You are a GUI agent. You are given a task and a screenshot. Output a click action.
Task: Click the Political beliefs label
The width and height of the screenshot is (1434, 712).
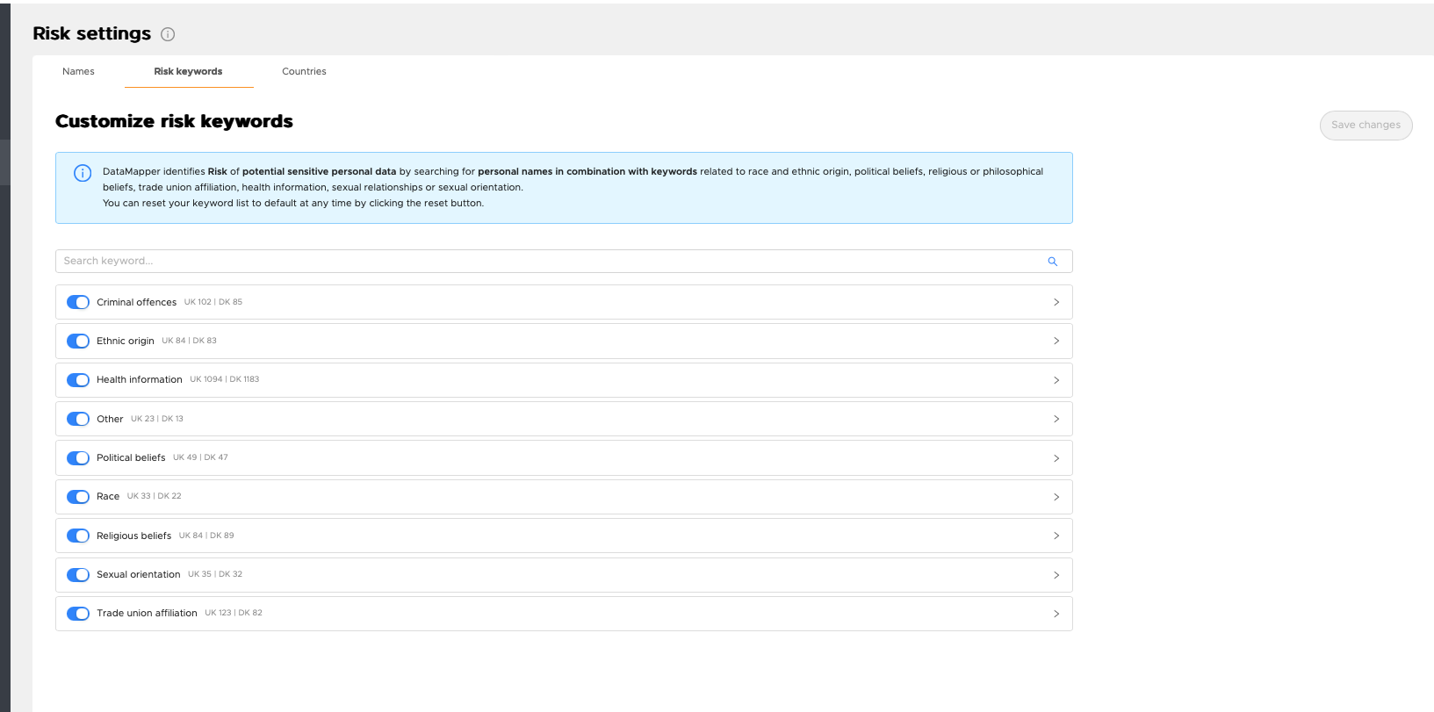coord(131,457)
